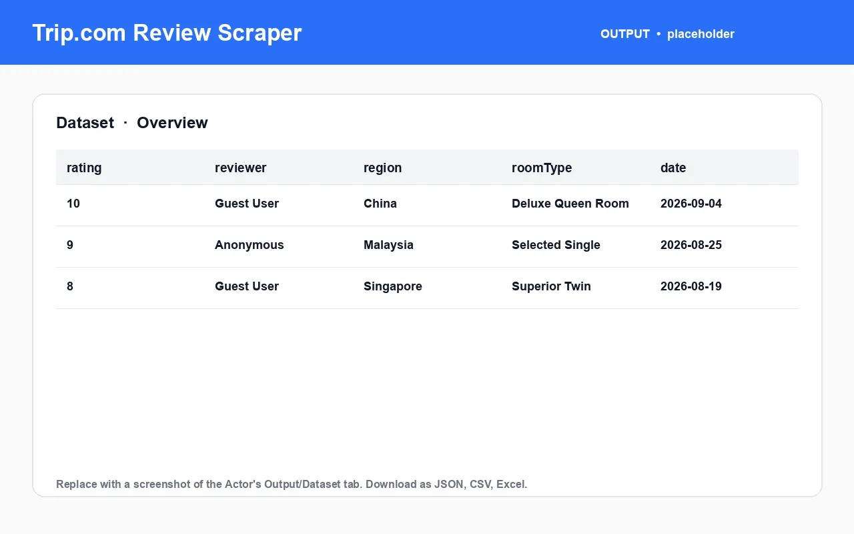Click the Deluxe Queen Room cell

click(x=570, y=204)
